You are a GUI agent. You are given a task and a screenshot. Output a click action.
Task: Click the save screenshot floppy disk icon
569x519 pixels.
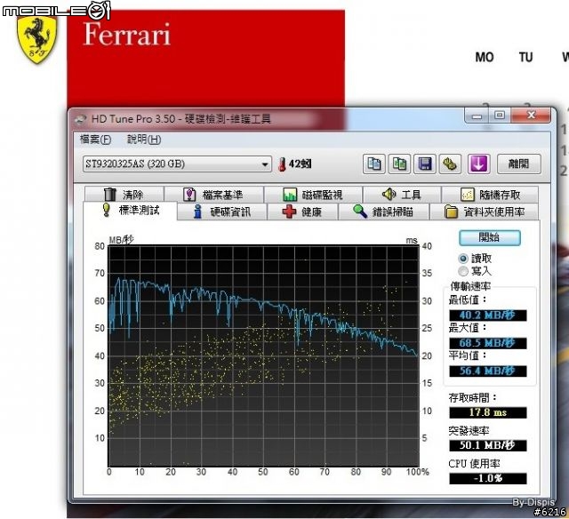click(x=425, y=164)
